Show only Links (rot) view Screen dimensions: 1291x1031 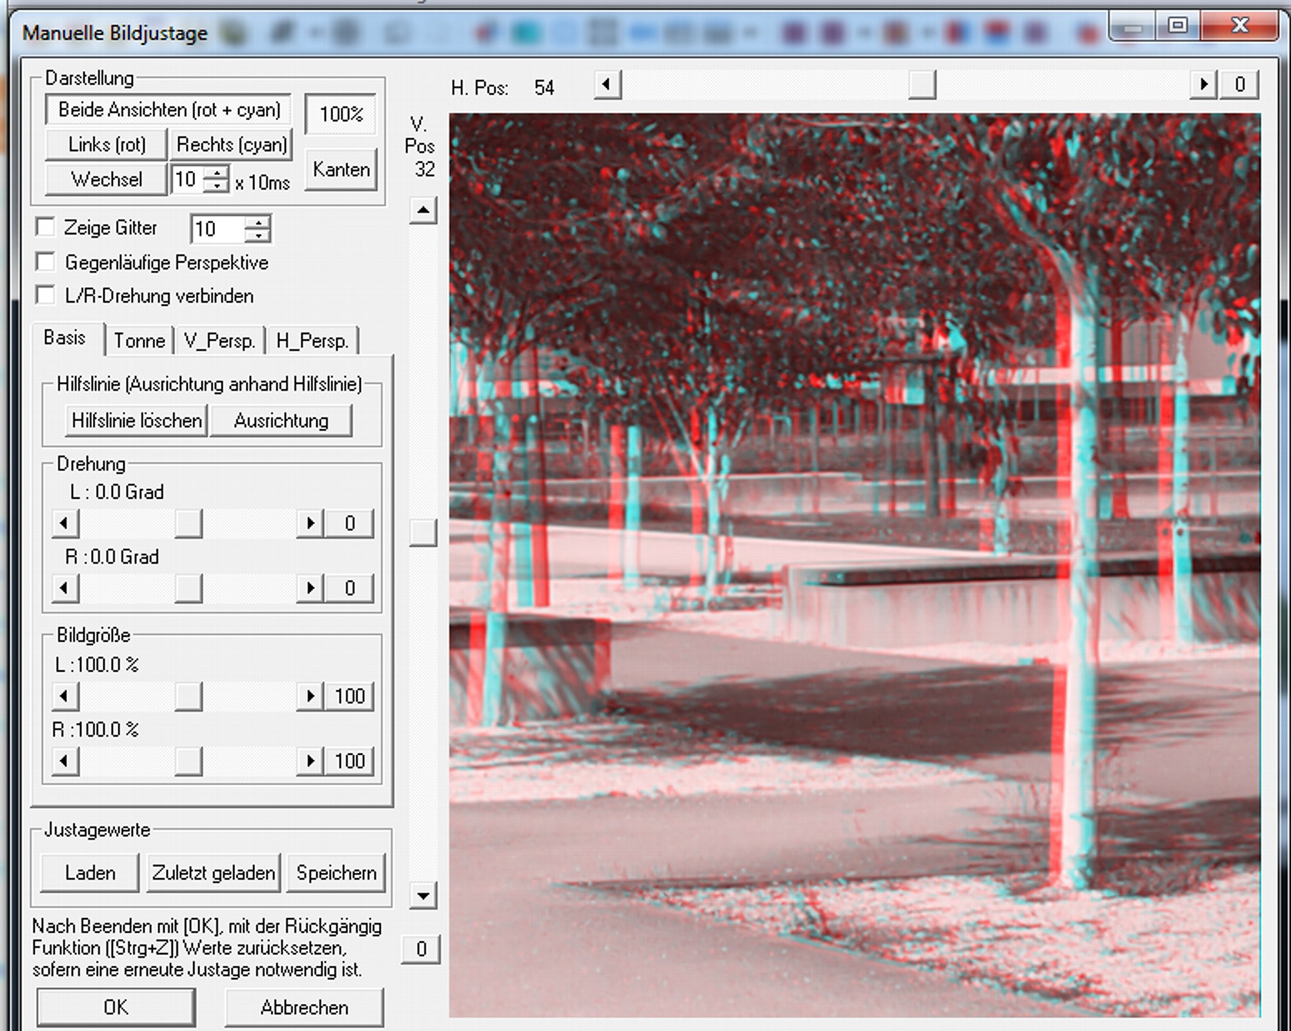pos(107,145)
